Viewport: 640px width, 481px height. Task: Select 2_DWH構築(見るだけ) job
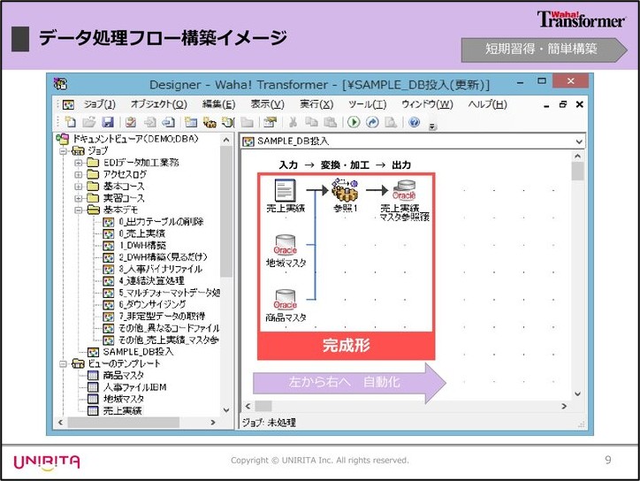click(x=164, y=257)
